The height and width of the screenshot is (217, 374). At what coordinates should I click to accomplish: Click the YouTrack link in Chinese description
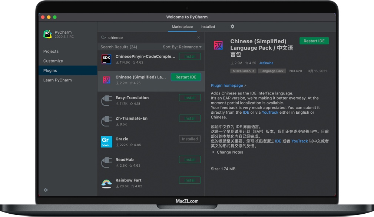click(x=299, y=141)
